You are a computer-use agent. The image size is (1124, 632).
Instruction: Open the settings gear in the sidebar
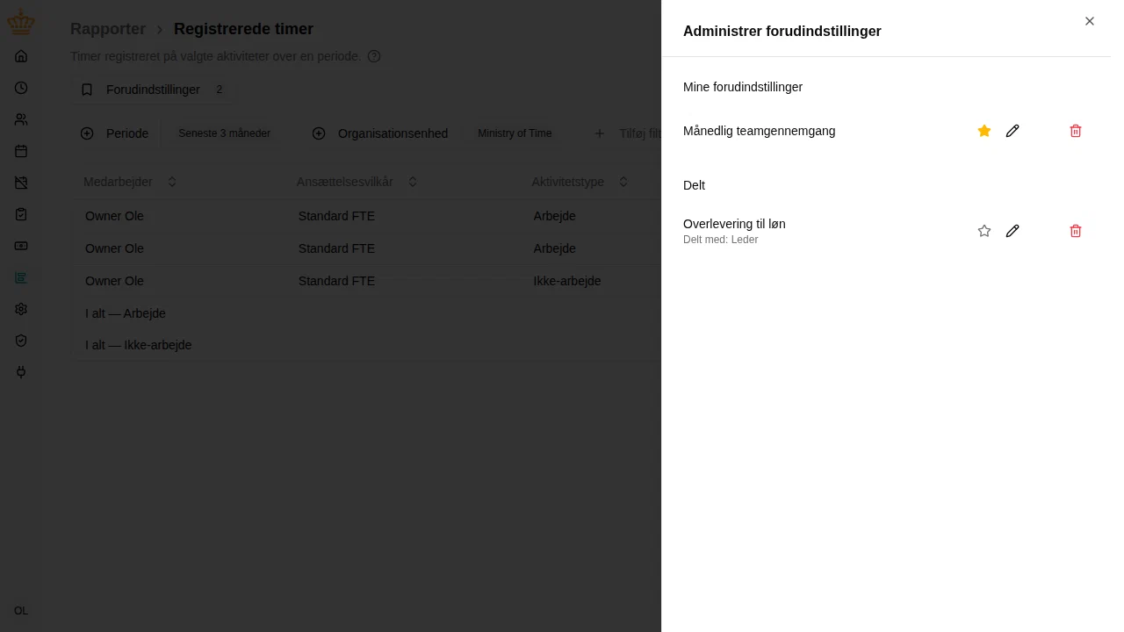click(x=21, y=309)
